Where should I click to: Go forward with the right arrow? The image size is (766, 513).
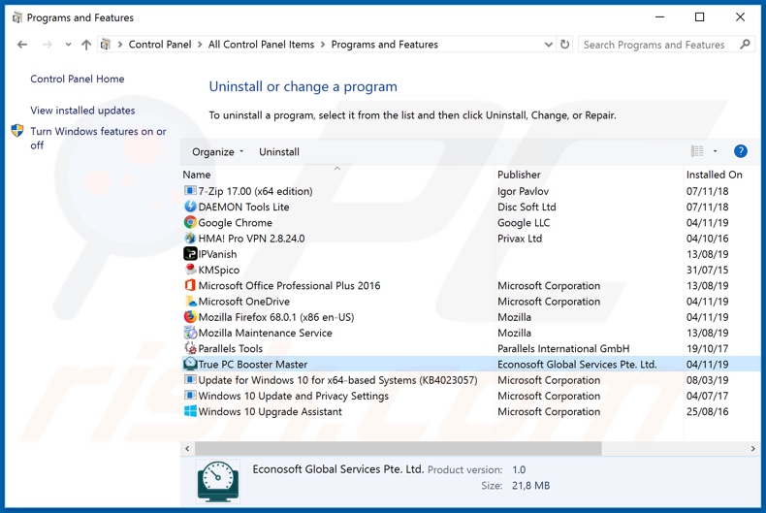pos(47,45)
